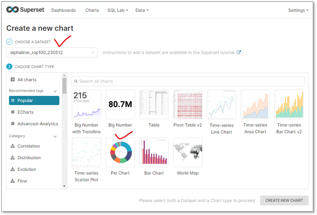Screen dimensions: 317x215
Task: Collapse the Category section
Action: 55,136
